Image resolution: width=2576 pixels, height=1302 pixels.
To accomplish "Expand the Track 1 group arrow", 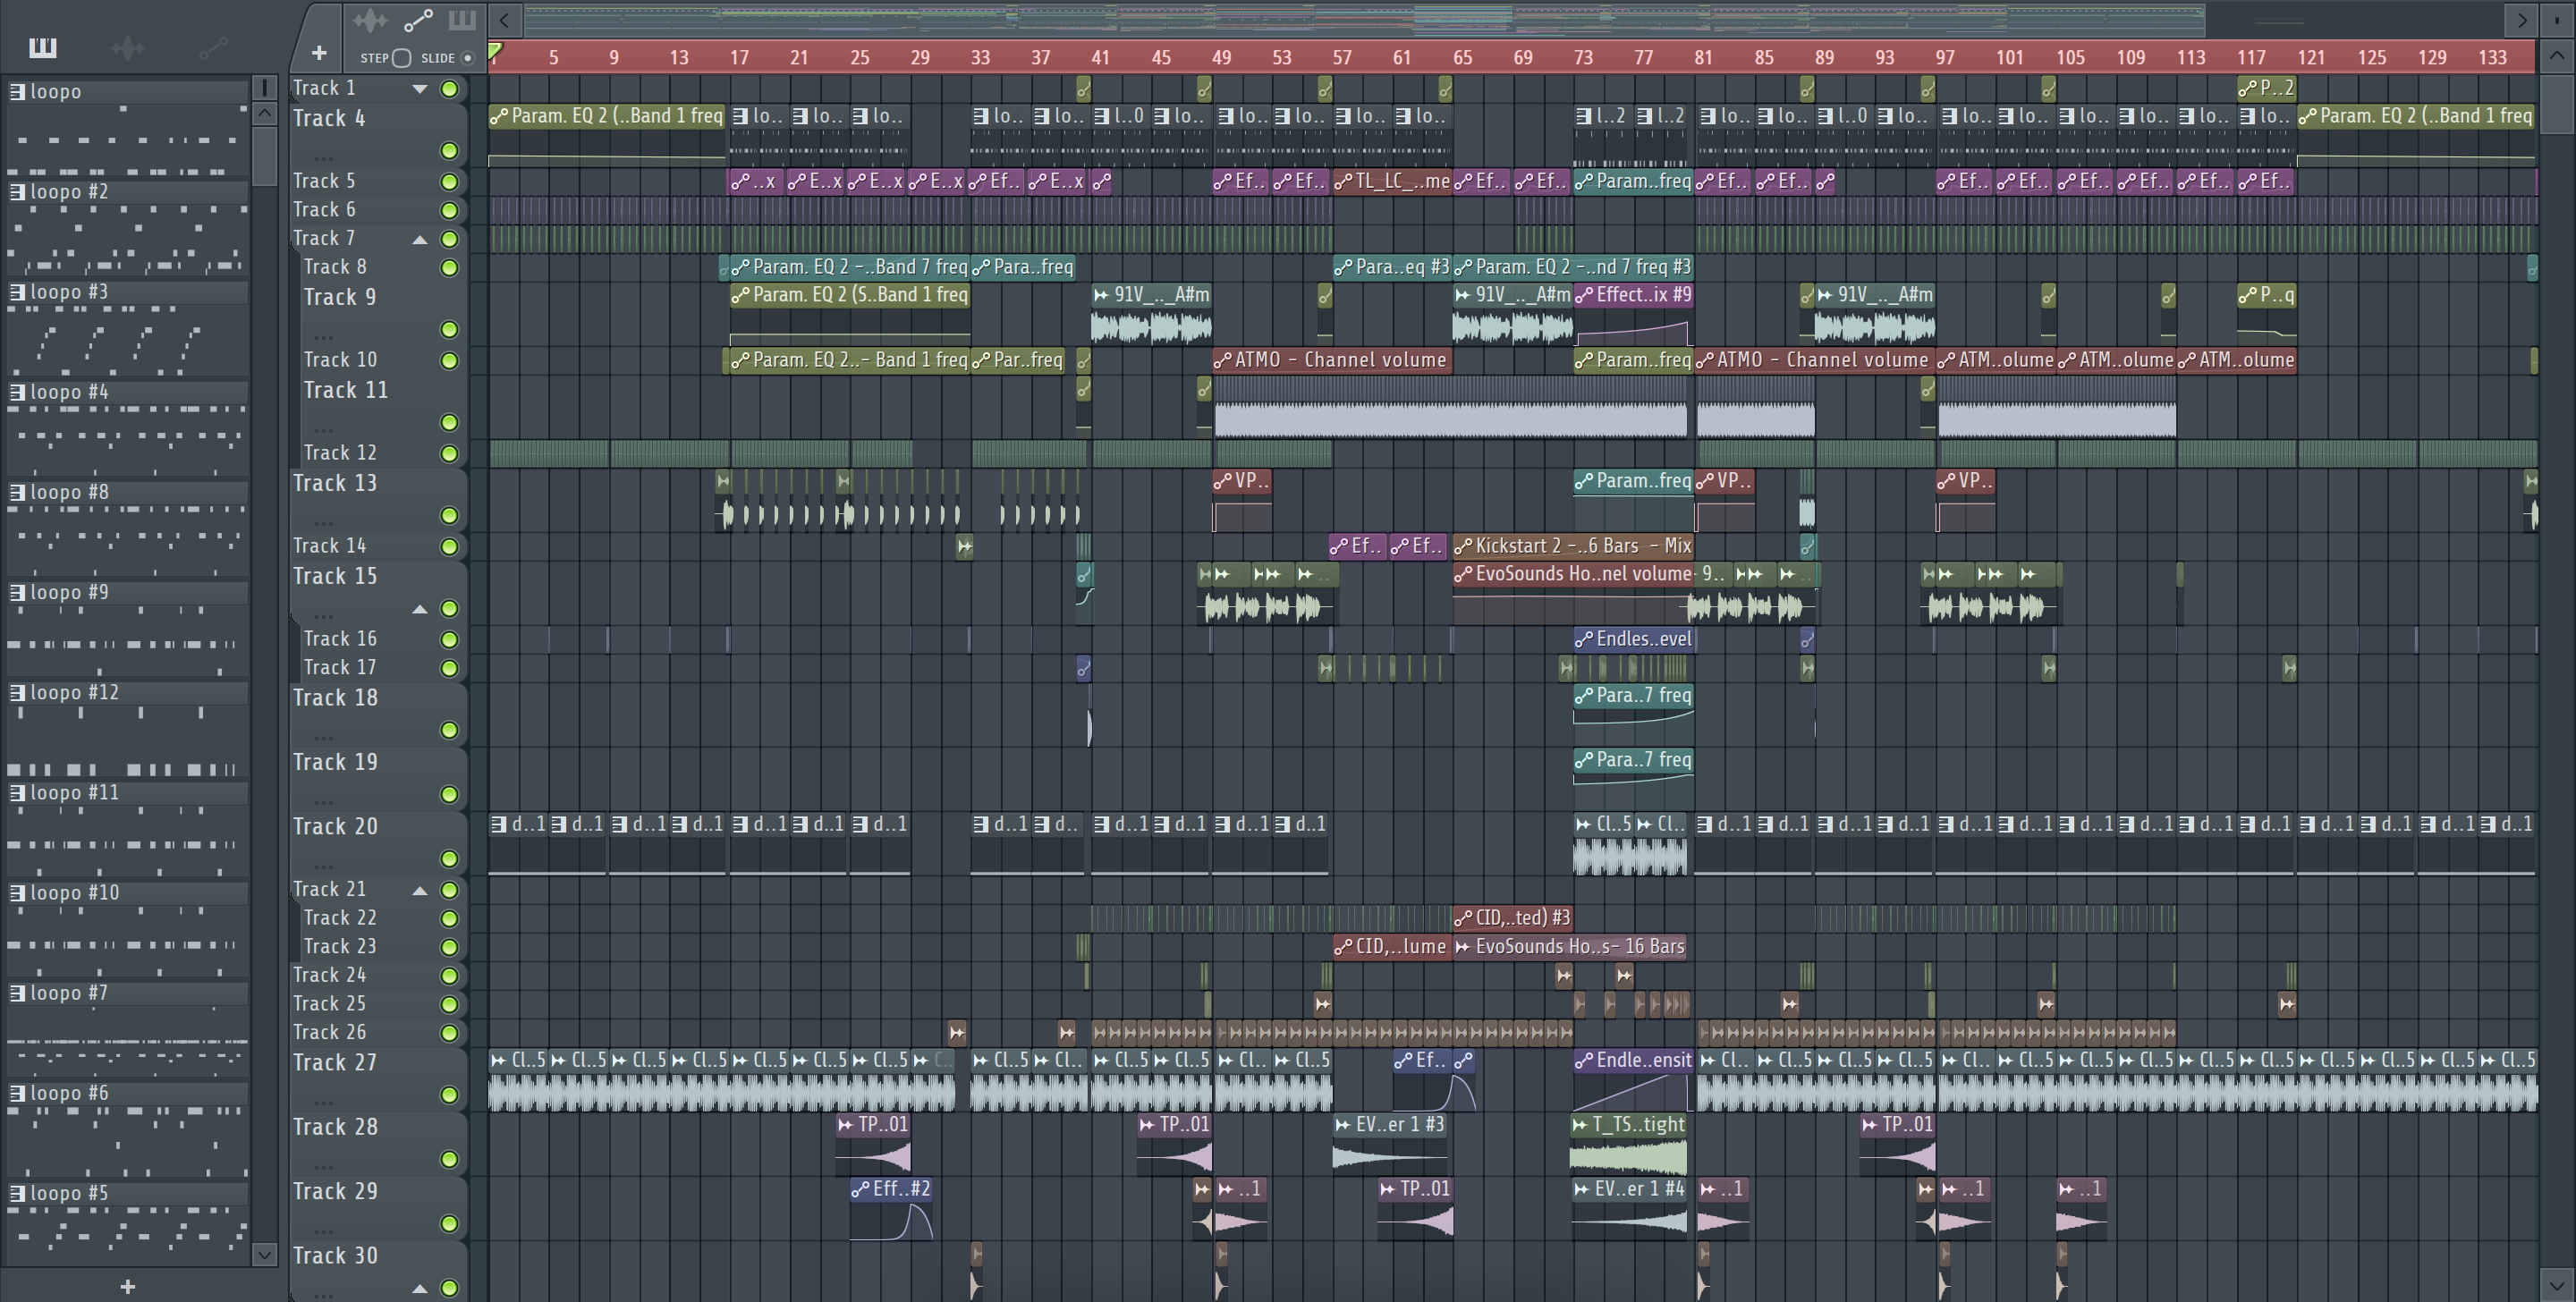I will click(x=420, y=89).
